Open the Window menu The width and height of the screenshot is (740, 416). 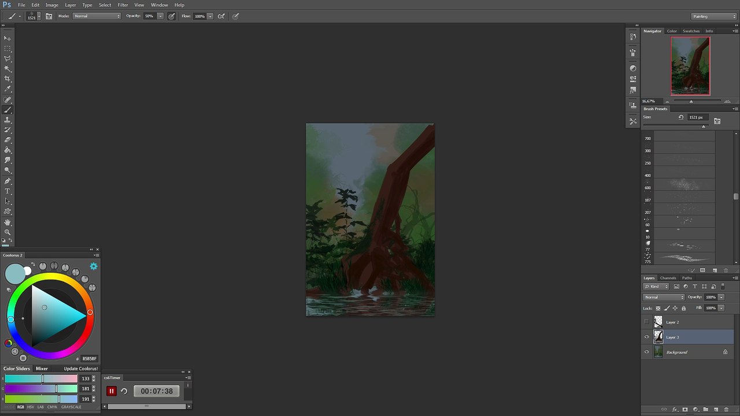click(x=160, y=5)
